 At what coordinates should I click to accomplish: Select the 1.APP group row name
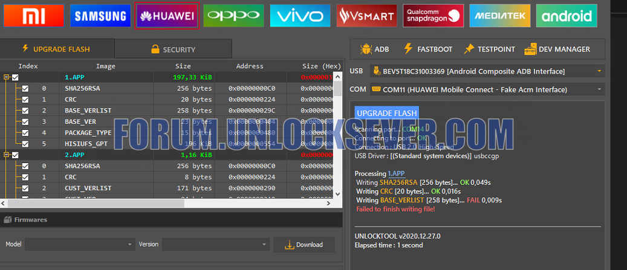coord(74,77)
